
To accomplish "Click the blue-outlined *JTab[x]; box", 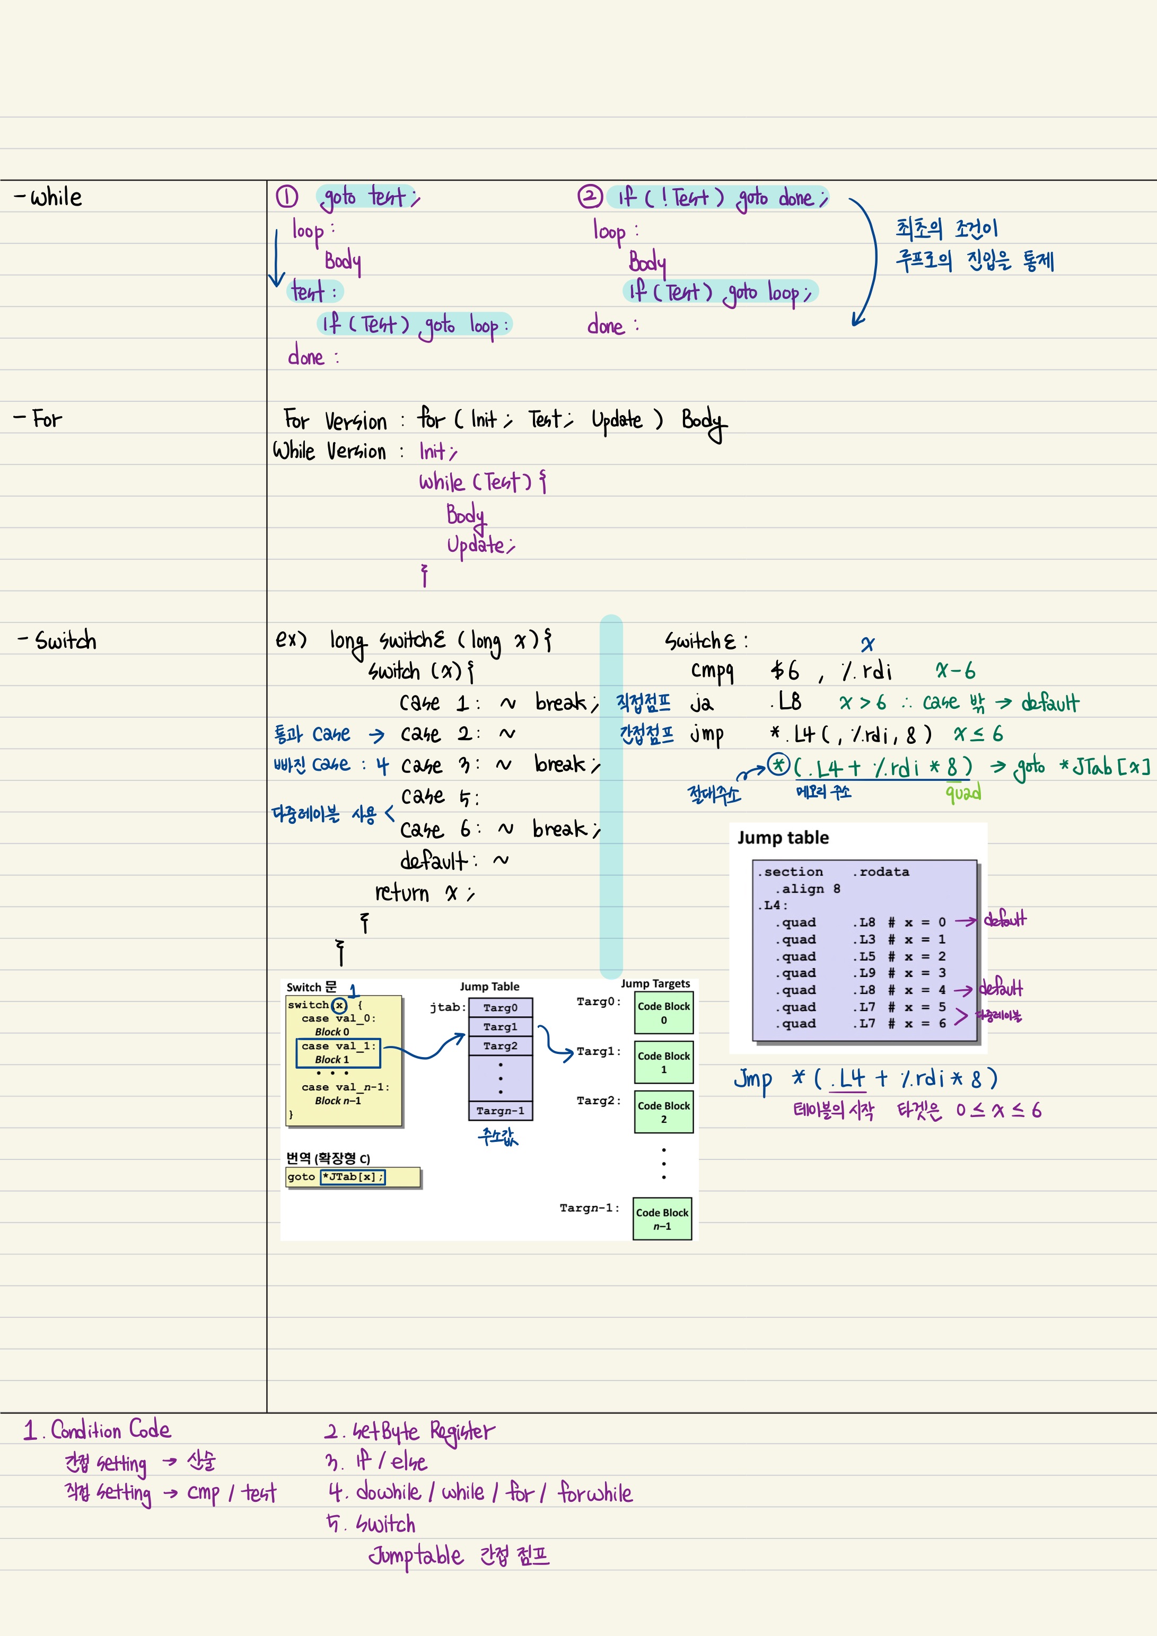I will pos(353,1176).
